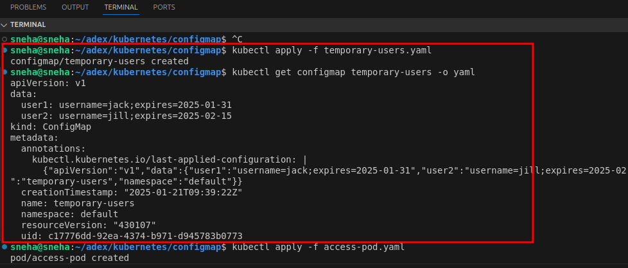Click the command marker beside the ^C prompt
The height and width of the screenshot is (268, 628).
coord(5,39)
